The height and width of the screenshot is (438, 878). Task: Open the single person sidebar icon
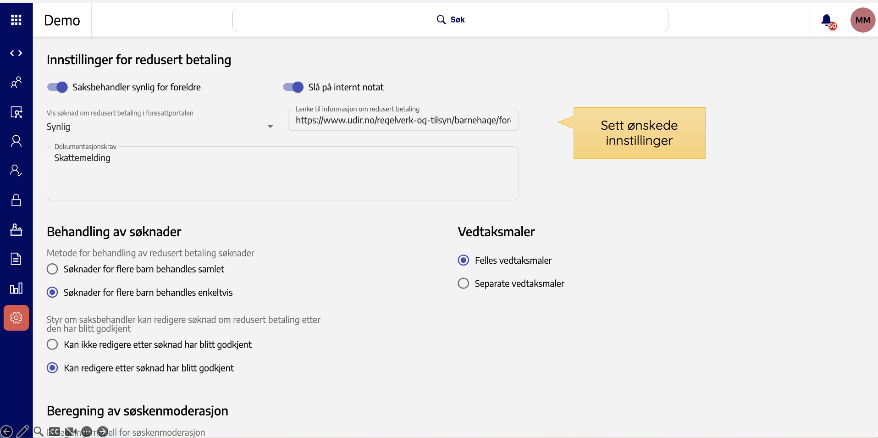[x=16, y=141]
